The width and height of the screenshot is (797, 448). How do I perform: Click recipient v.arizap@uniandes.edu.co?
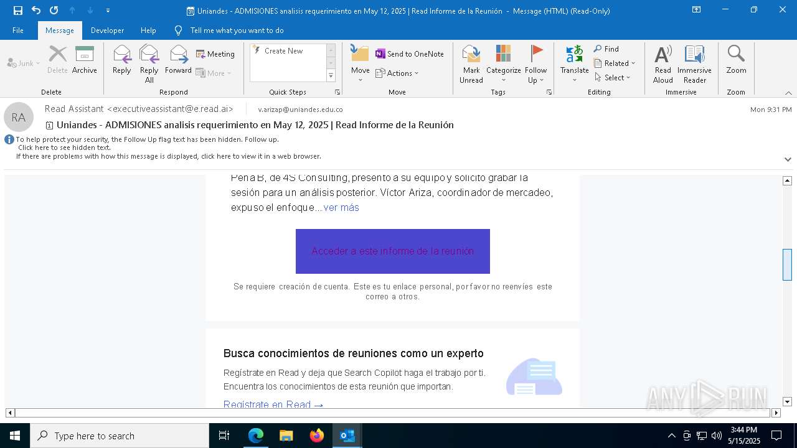tap(300, 110)
